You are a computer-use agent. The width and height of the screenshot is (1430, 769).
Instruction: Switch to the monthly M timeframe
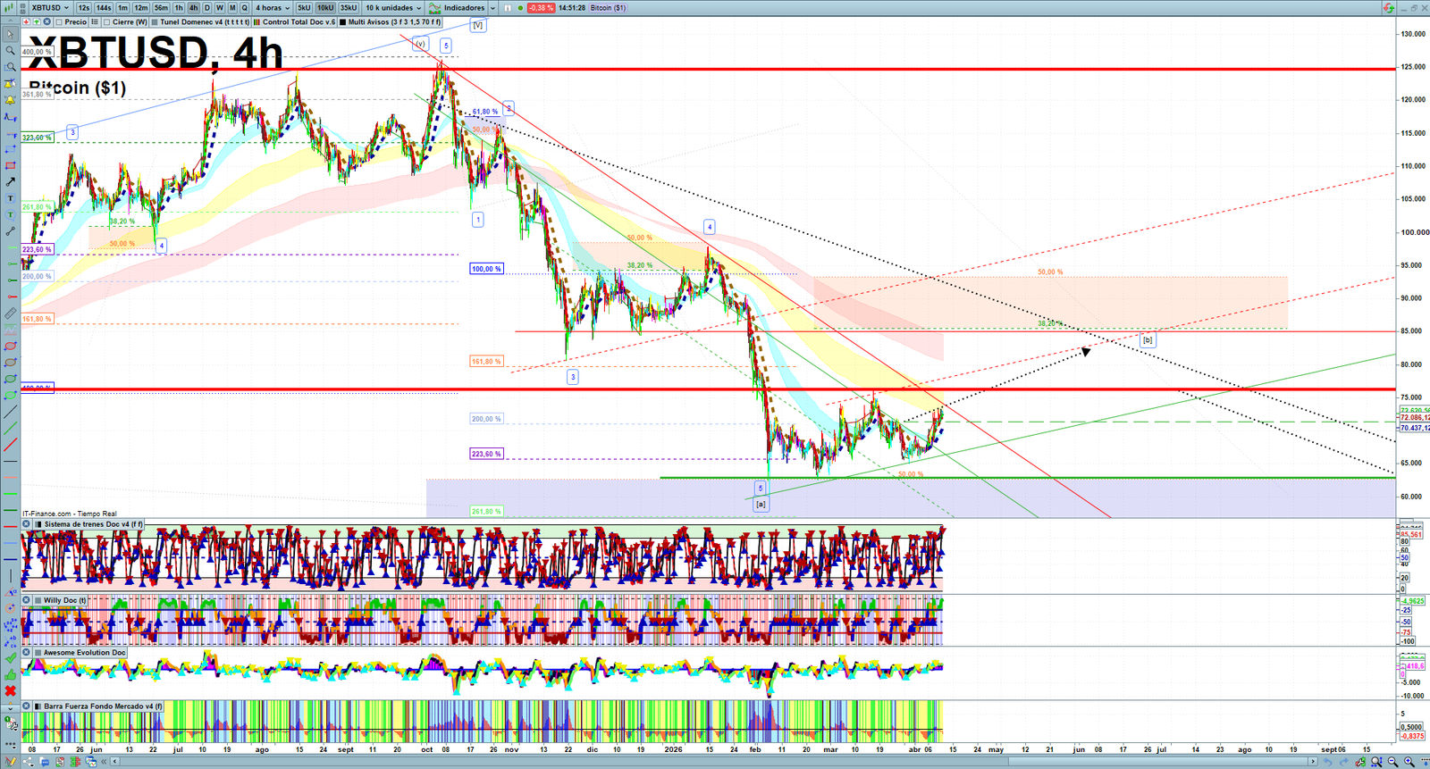click(232, 8)
